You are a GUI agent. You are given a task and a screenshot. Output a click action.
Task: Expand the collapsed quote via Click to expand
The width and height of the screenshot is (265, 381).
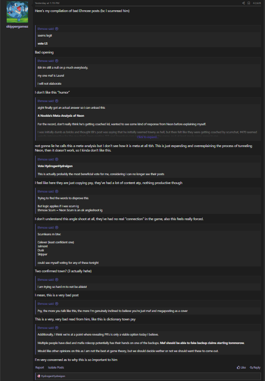coord(148,137)
